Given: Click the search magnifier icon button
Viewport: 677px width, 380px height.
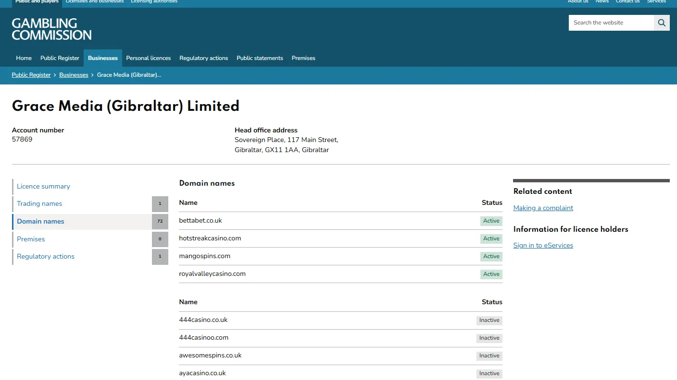Looking at the screenshot, I should pos(662,23).
